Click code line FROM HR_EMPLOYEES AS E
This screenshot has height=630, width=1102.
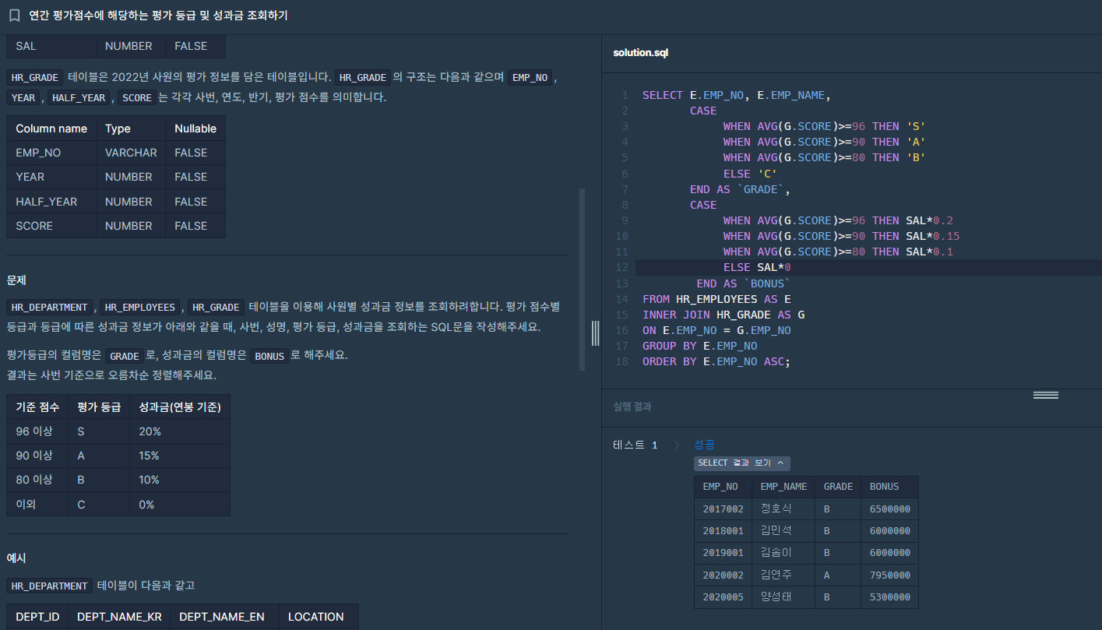click(x=717, y=299)
